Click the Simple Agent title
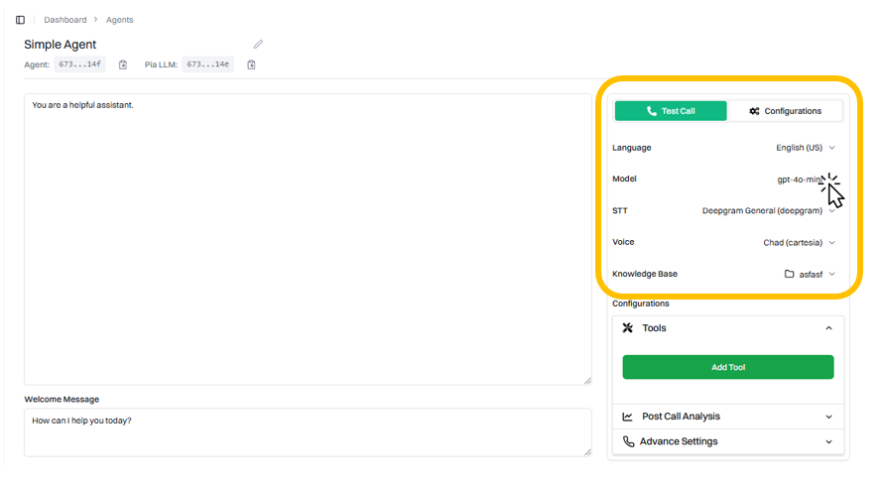 tap(61, 45)
